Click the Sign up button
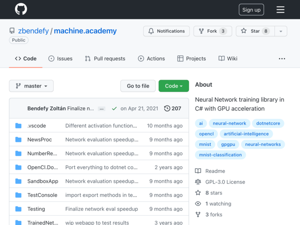Image resolution: width=300 pixels, height=225 pixels. (251, 9)
